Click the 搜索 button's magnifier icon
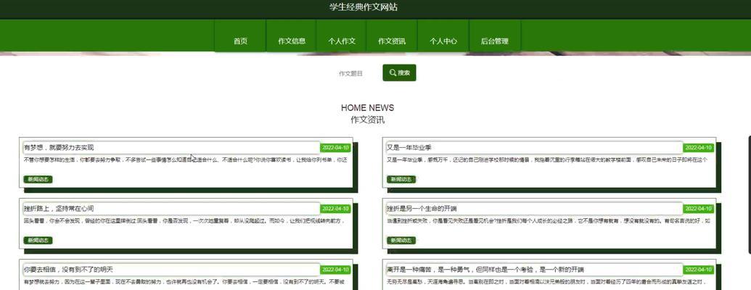Screen dimensions: 751x290 (393, 72)
